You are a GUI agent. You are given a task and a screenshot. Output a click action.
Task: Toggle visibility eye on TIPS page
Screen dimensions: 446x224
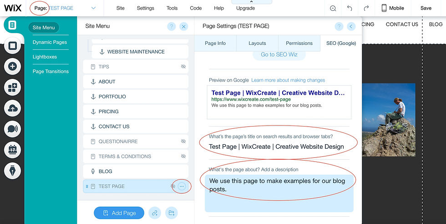click(x=183, y=67)
